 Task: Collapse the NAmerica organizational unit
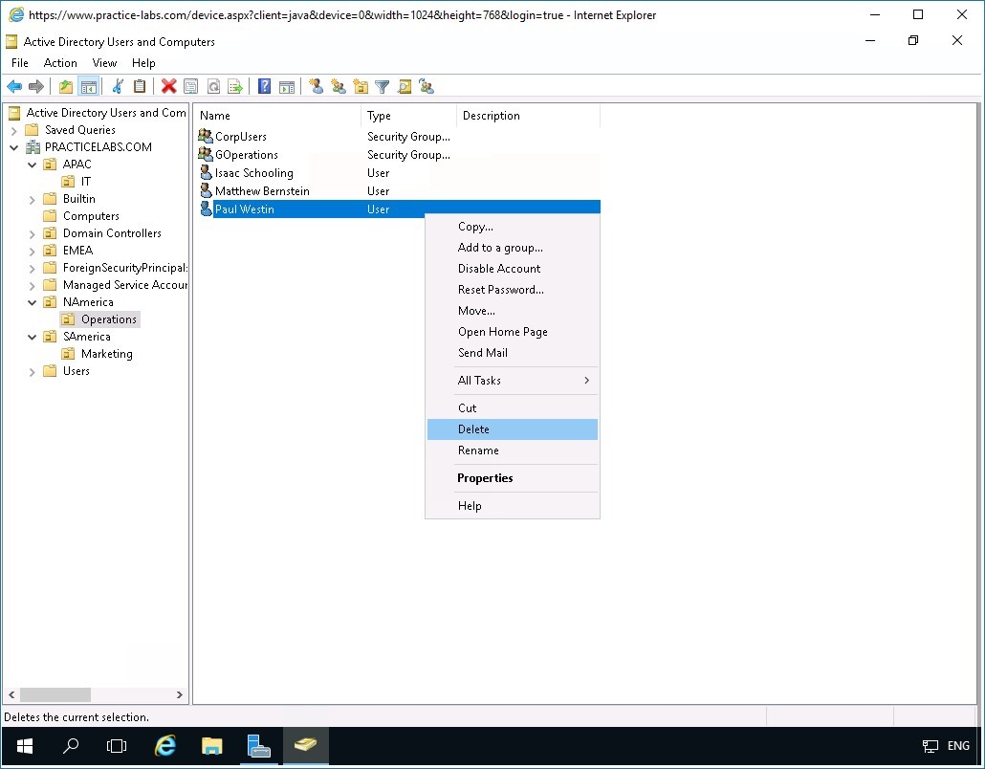pos(33,303)
